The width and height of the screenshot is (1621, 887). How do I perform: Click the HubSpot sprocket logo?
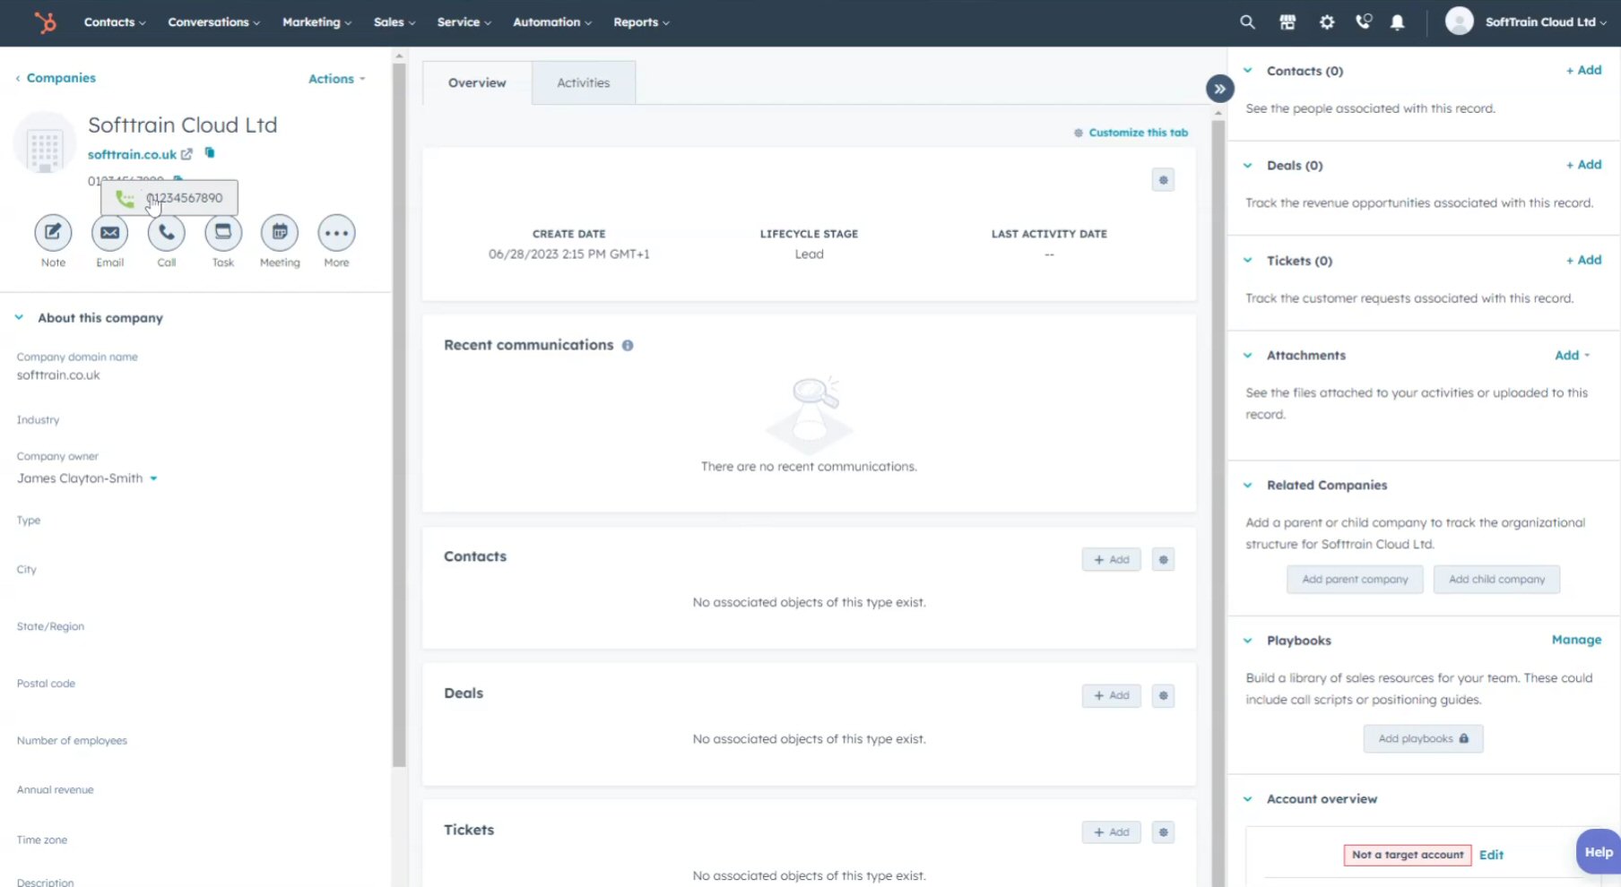[45, 22]
